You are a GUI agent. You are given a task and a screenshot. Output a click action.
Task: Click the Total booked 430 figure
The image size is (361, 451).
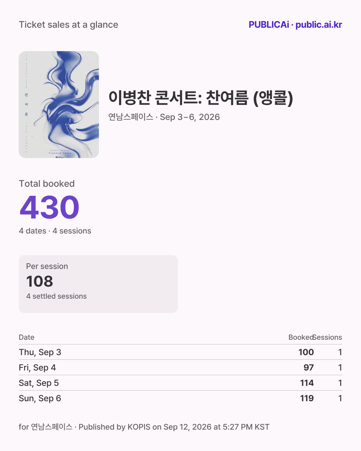[49, 207]
